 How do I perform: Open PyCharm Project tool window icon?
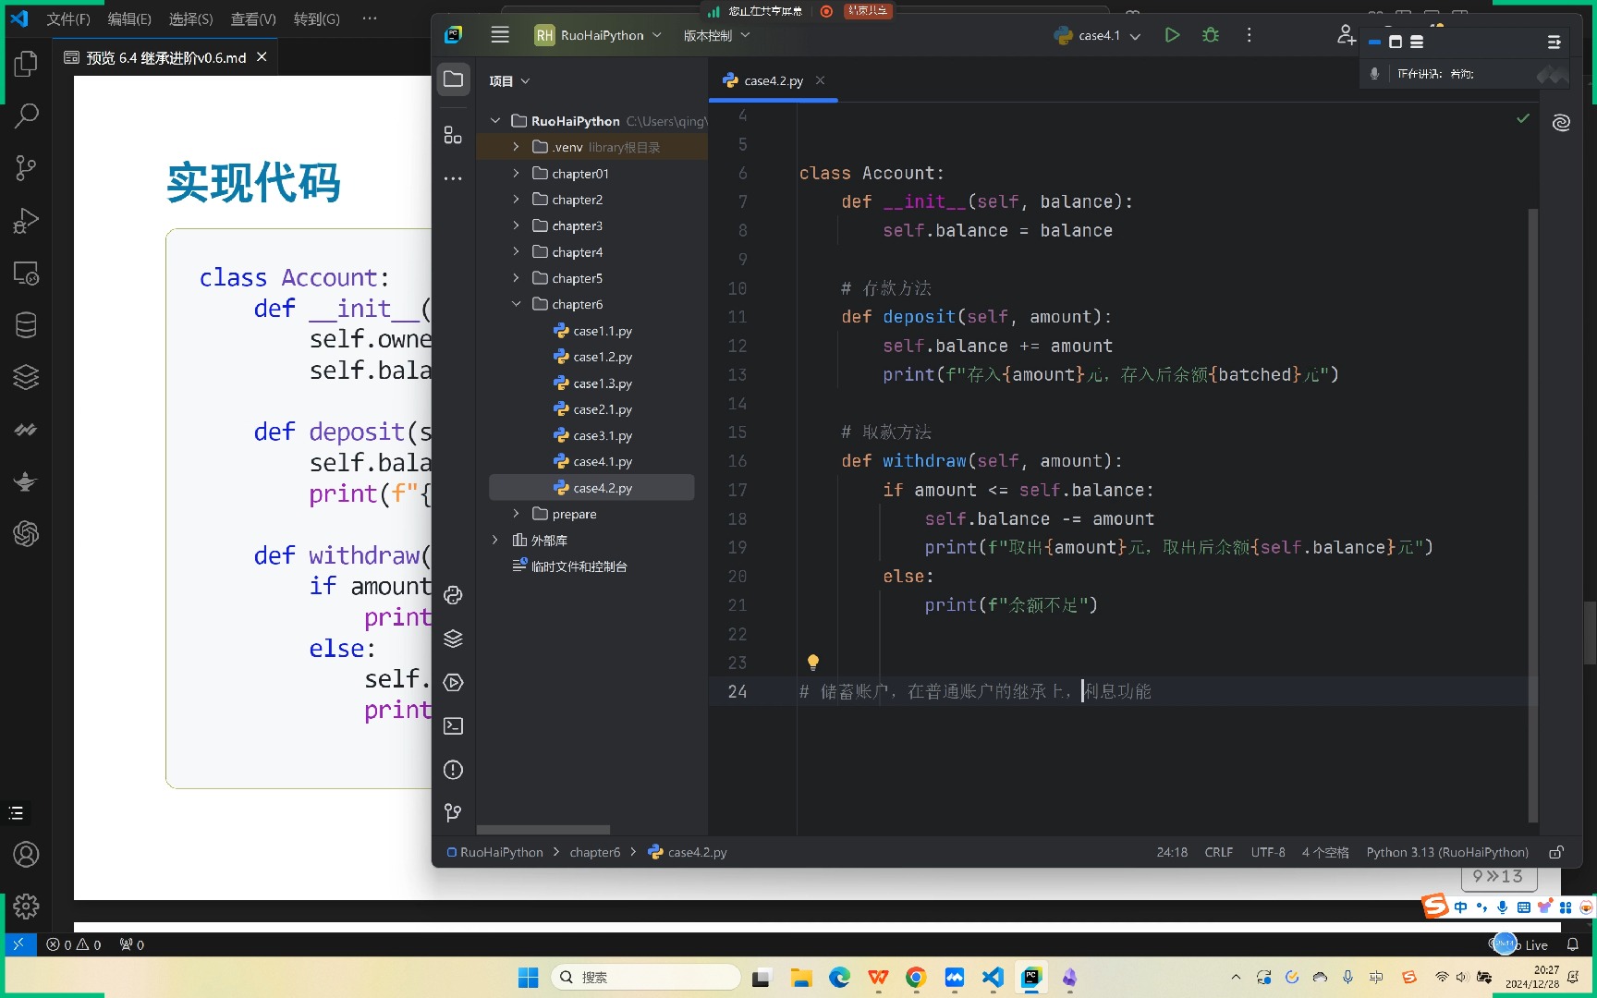453,79
